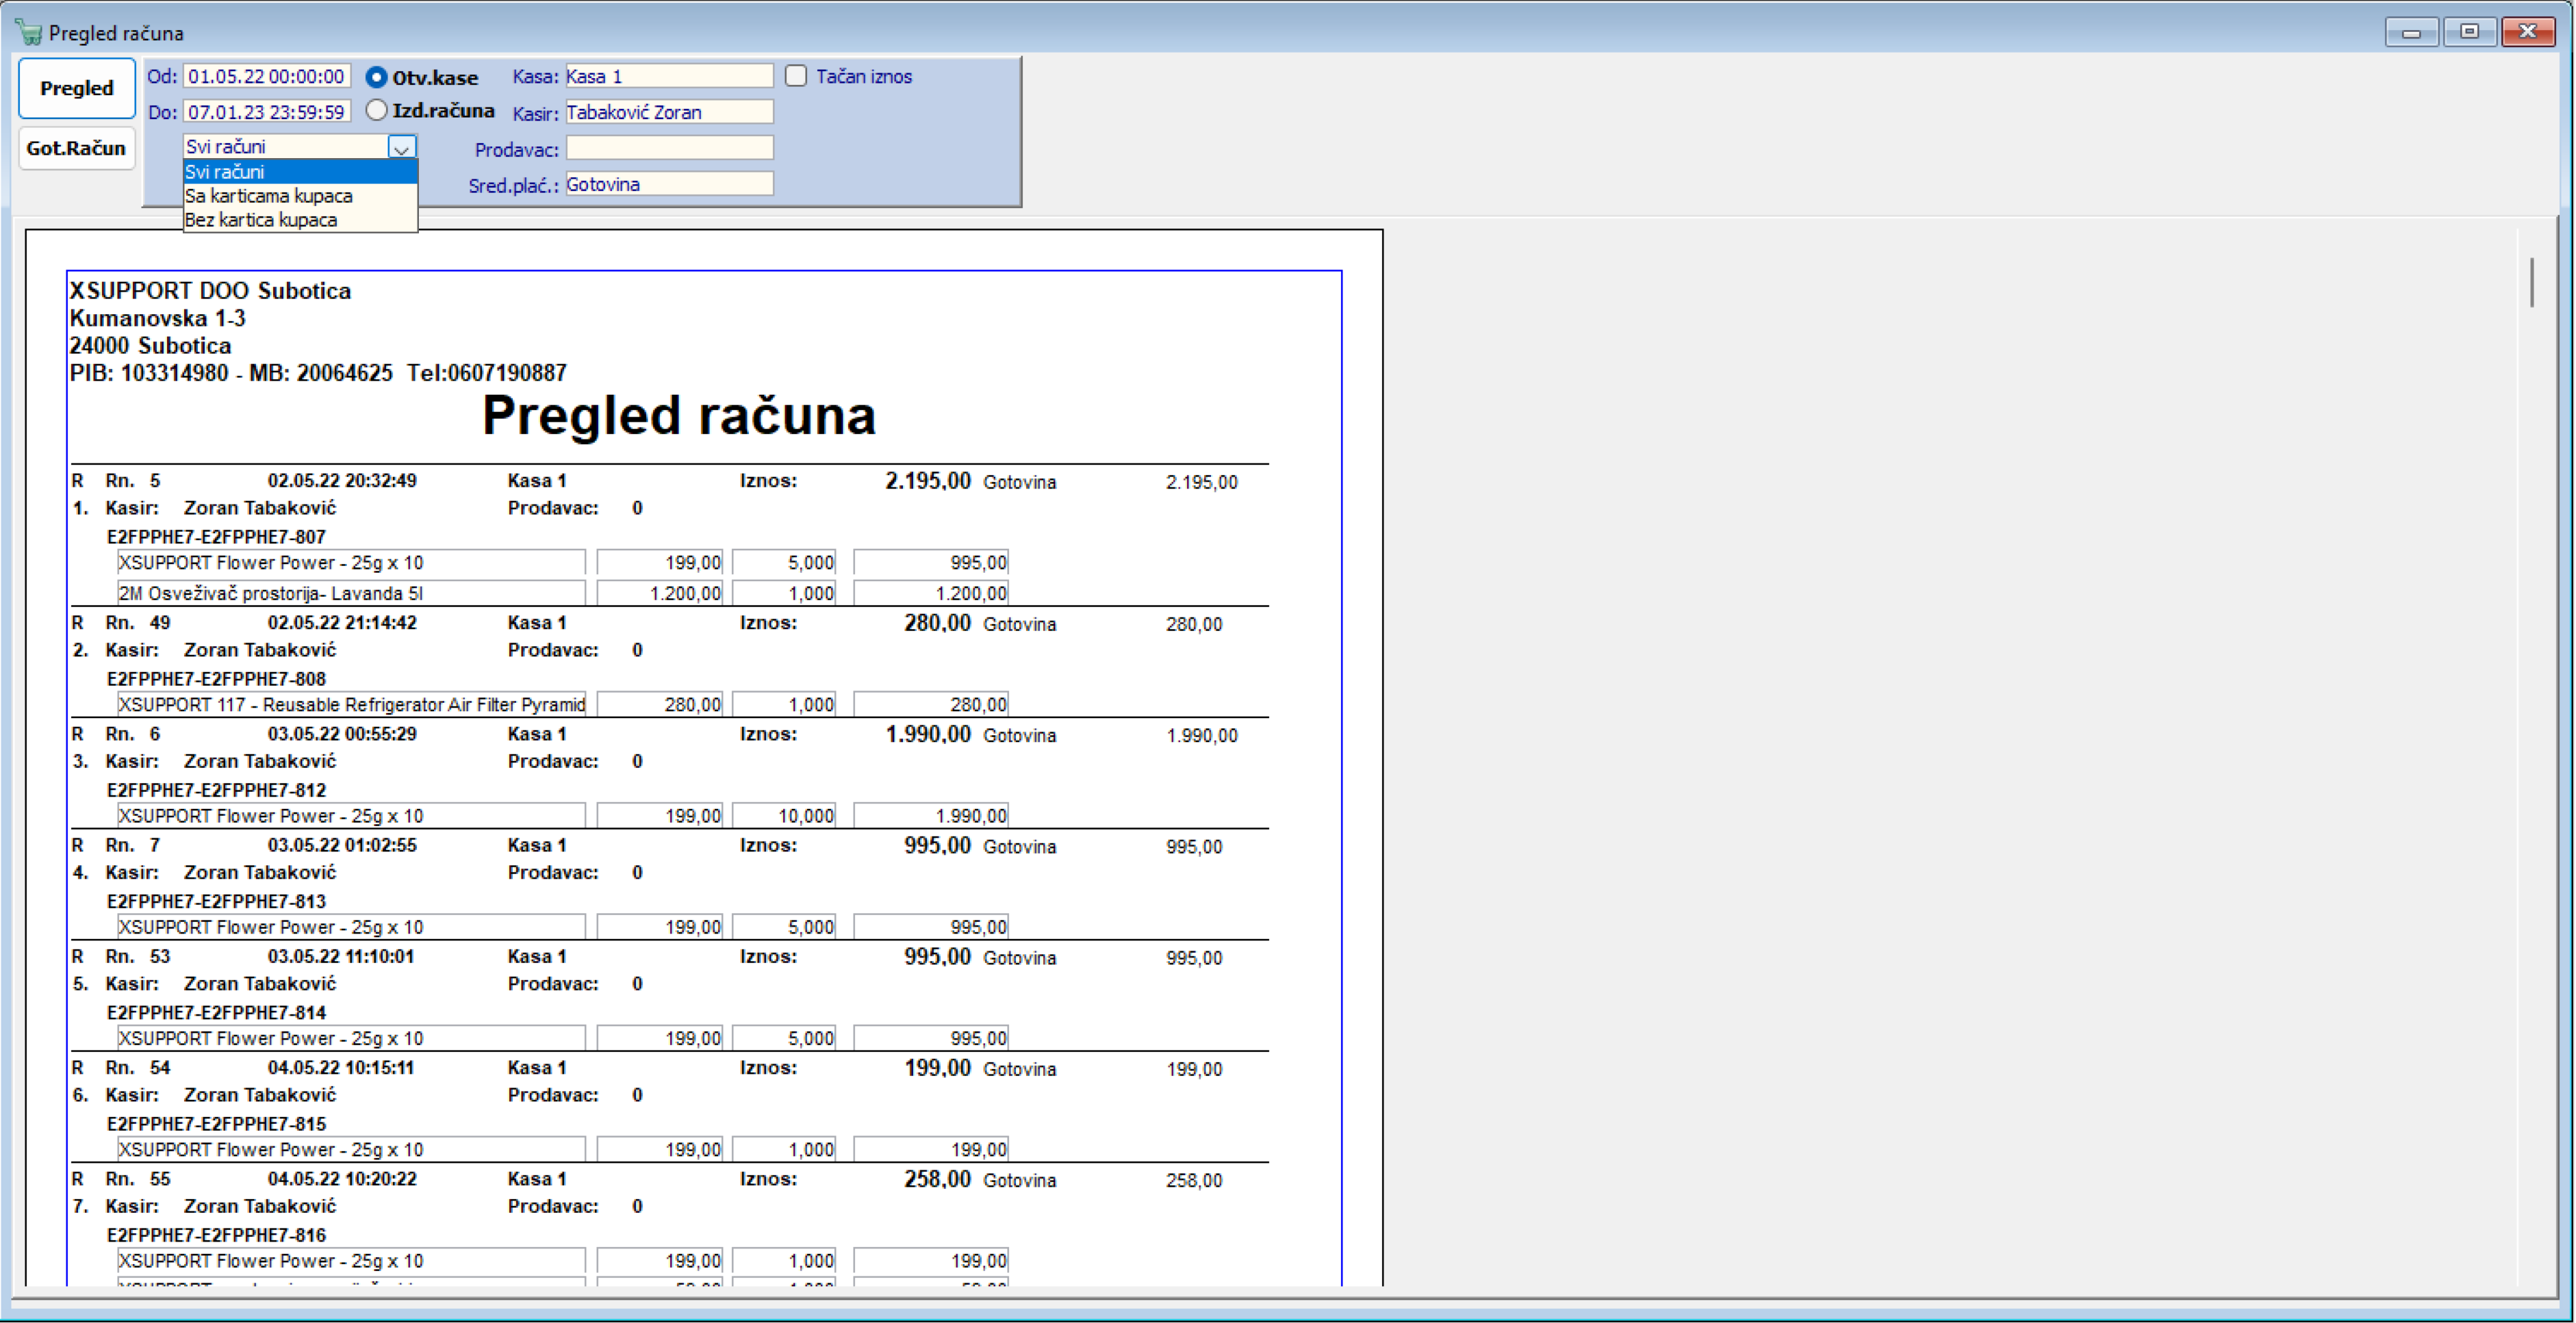Viewport: 2576px width, 1323px height.
Task: Click the 'Pregled računa' report heading
Action: (x=679, y=416)
